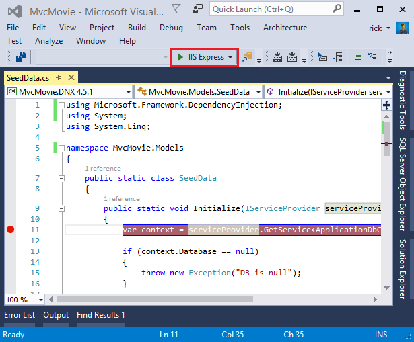Click the Visual Studio logo icon

(14, 10)
